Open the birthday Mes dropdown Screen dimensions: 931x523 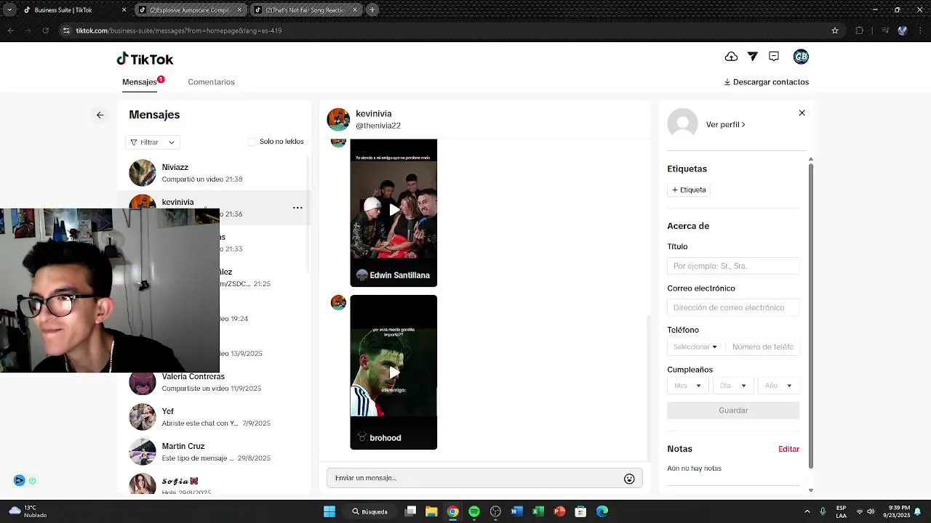688,386
